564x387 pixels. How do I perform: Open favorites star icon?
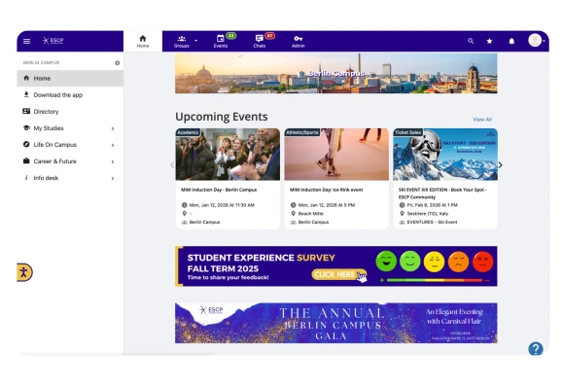point(489,41)
